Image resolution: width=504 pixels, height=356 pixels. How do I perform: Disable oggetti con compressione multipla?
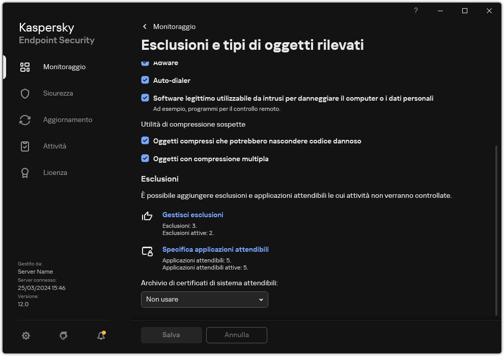tap(145, 159)
